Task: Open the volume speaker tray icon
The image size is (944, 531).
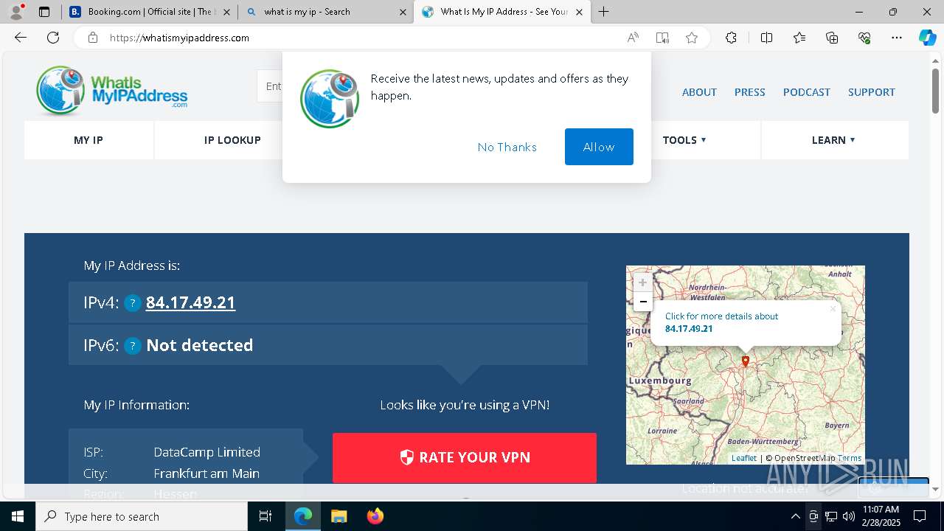Action: coord(849,516)
